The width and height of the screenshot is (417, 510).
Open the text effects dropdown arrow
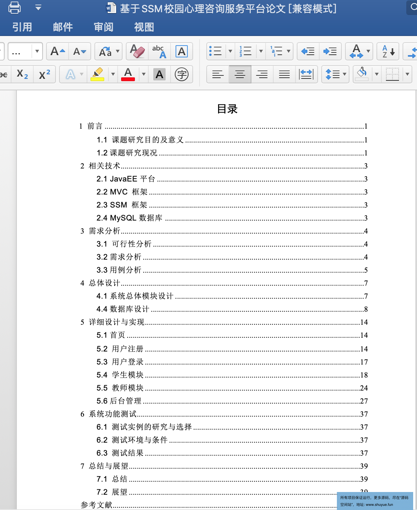pyautogui.click(x=82, y=74)
